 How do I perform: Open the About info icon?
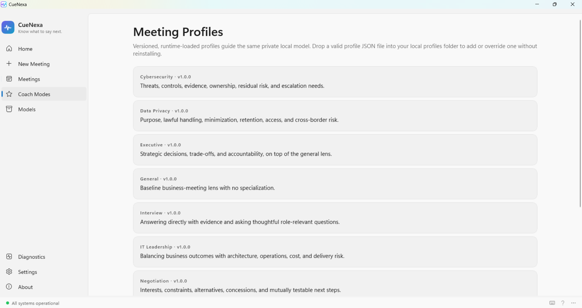coord(9,287)
